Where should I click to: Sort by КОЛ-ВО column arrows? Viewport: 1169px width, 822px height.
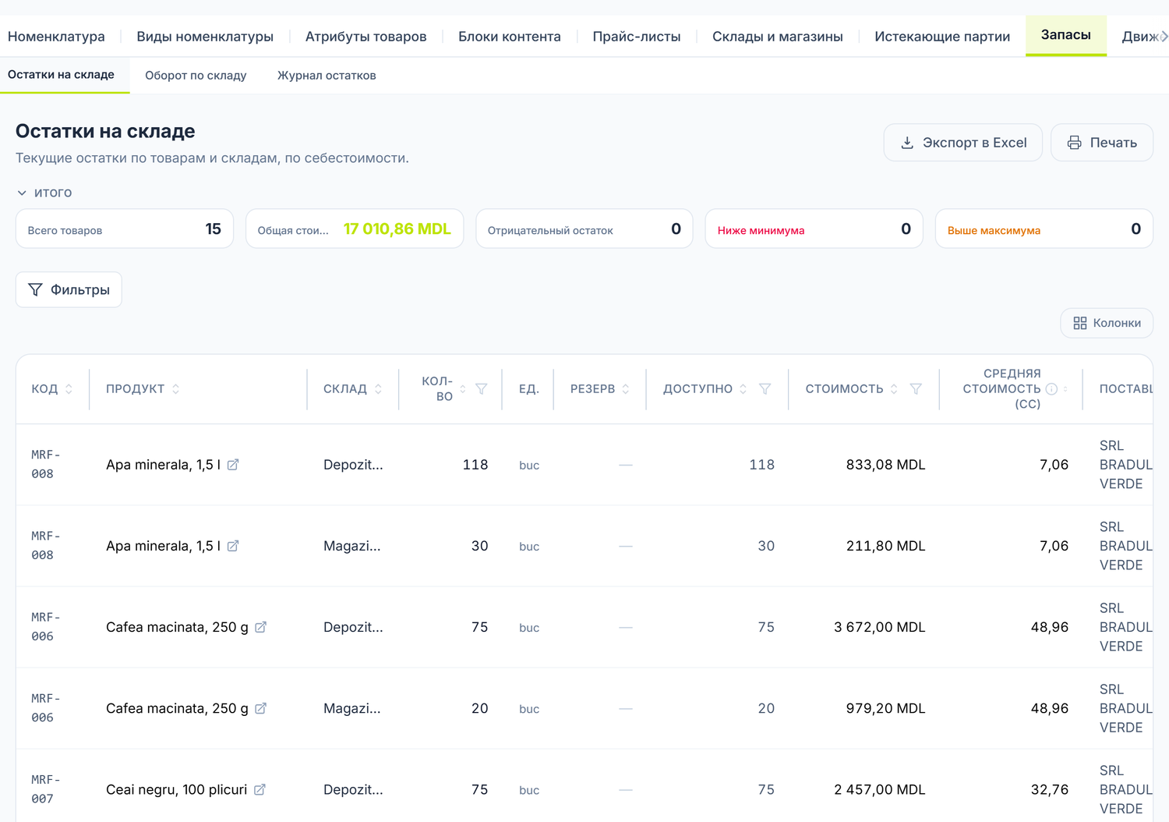click(x=463, y=389)
